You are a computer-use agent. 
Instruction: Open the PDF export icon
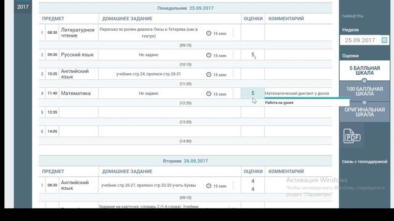[x=352, y=136]
